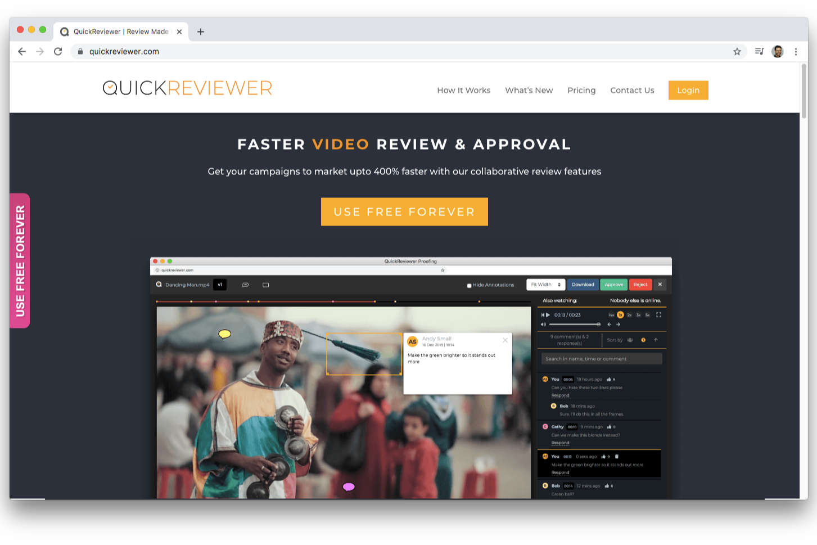Toggle the Hide Annotations checkbox

coord(470,286)
